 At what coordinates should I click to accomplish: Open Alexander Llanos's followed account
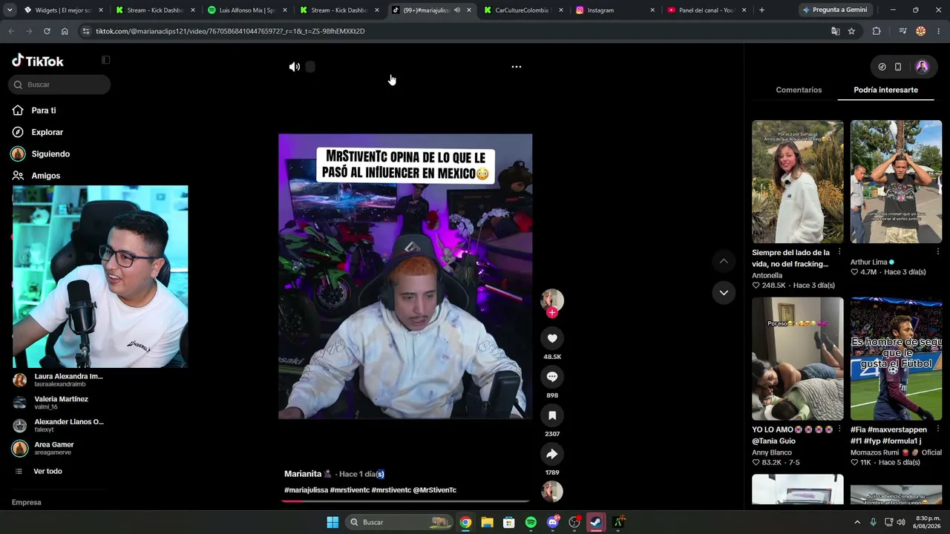click(59, 426)
